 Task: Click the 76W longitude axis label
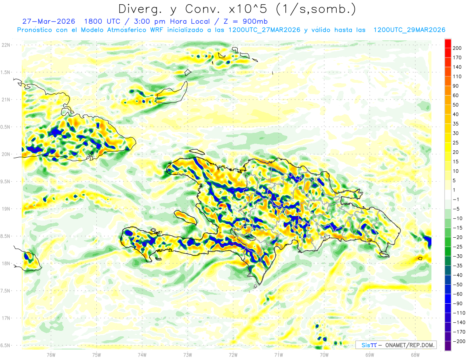point(51,355)
